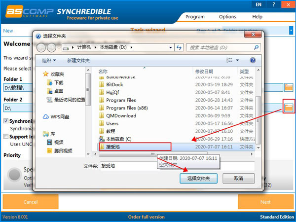Click the sidebar vertical scrollbar
This screenshot has width=296, height=222.
88,89
